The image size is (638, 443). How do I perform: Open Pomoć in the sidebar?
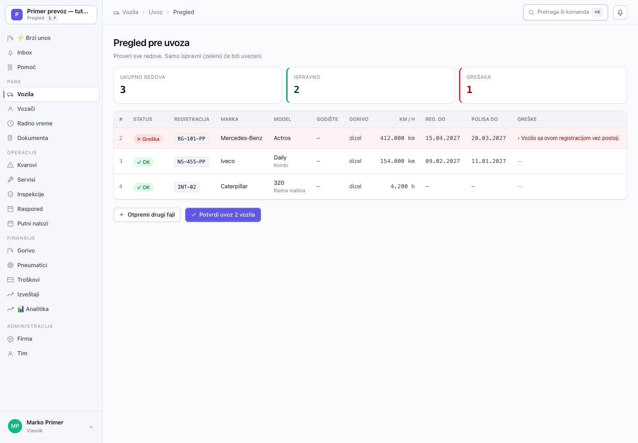(x=51, y=67)
